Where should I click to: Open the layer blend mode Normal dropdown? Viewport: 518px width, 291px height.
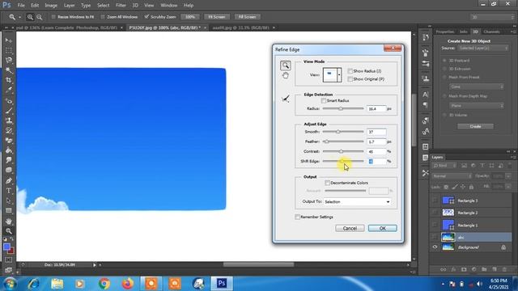451,176
